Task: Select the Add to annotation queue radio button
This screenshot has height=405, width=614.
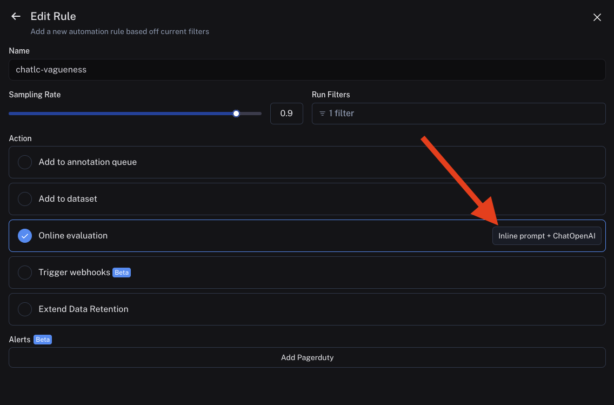Action: (25, 162)
